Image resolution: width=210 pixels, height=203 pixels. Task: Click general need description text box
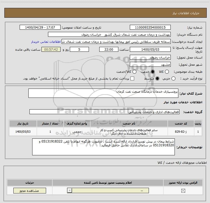pyautogui.click(x=103, y=93)
